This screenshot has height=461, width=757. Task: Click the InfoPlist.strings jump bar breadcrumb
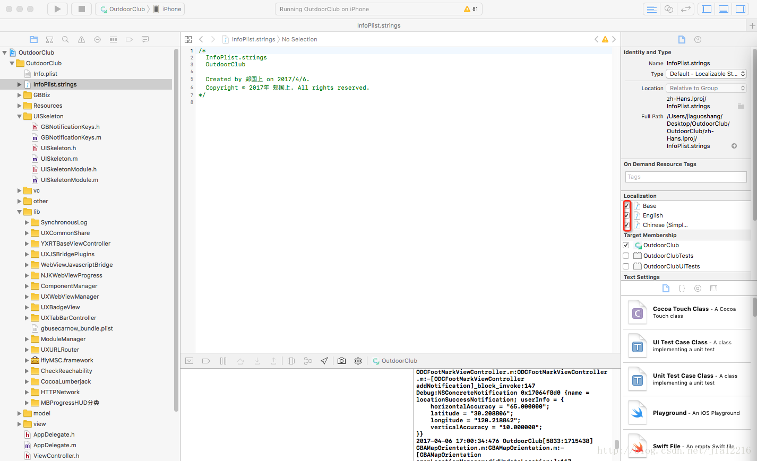click(248, 39)
